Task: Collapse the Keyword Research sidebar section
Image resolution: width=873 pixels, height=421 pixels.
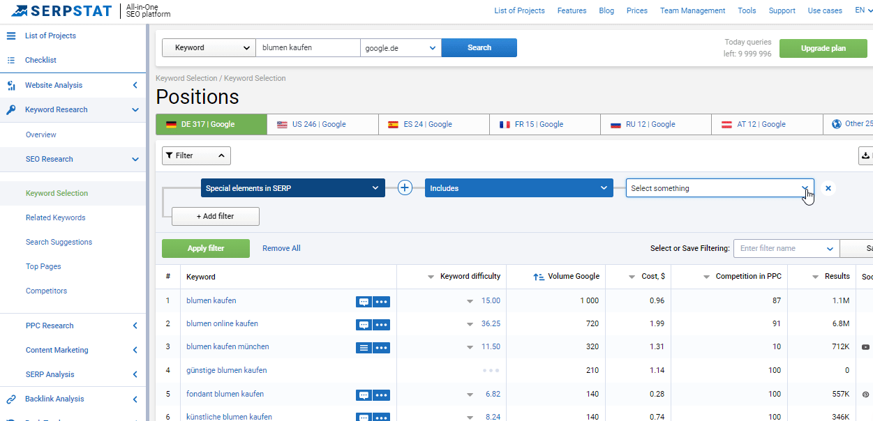Action: tap(135, 110)
